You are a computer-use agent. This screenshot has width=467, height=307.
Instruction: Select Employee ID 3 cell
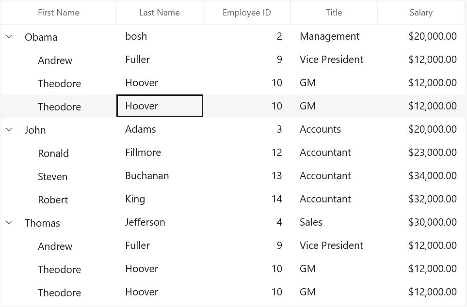247,129
